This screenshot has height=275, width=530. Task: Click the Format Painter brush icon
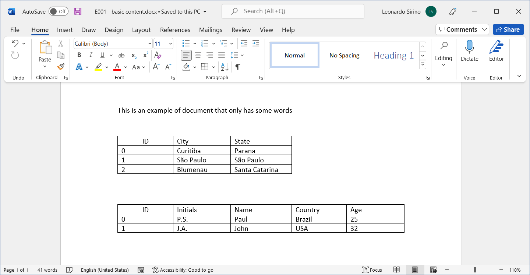[x=61, y=67]
